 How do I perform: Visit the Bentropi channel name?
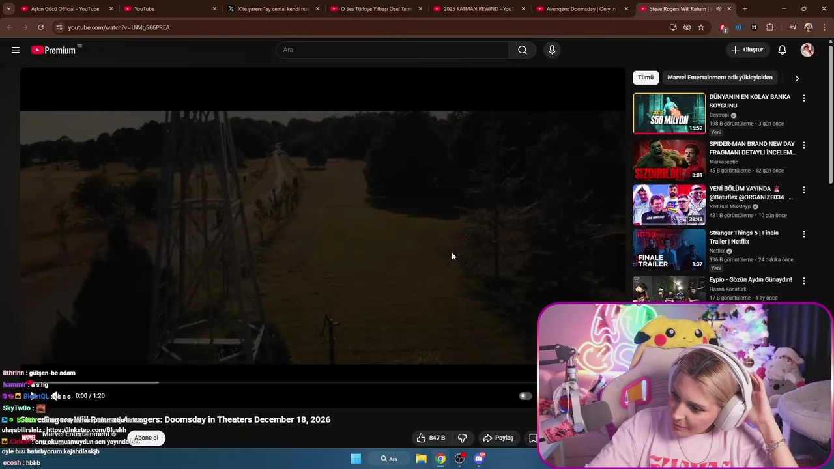(x=719, y=115)
